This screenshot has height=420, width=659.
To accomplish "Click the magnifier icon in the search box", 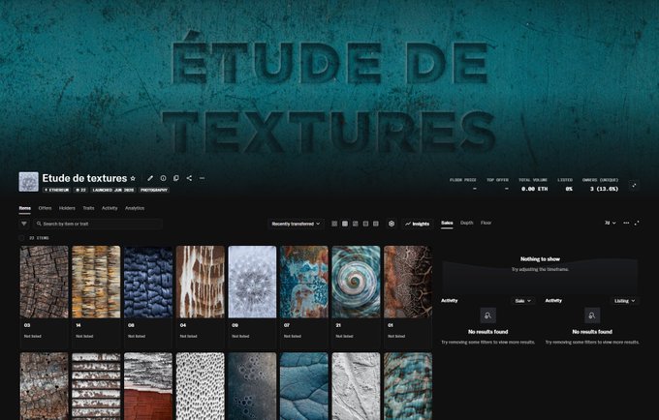I will point(39,224).
